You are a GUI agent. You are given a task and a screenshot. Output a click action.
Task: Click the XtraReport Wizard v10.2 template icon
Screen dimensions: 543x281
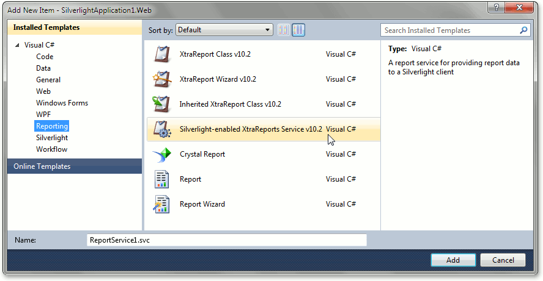pos(162,79)
